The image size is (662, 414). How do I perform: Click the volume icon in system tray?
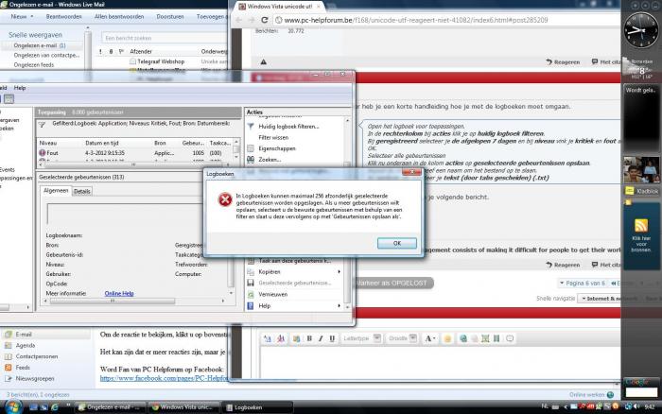tap(636, 406)
